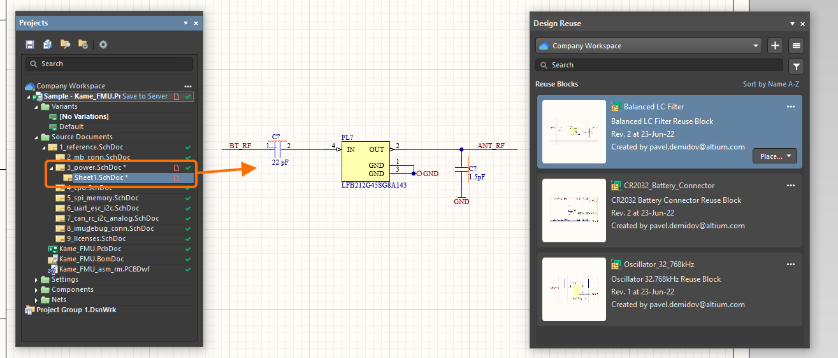The width and height of the screenshot is (838, 358).
Task: Open the ellipsis menu for Balanced LC Filter
Action: coord(790,107)
